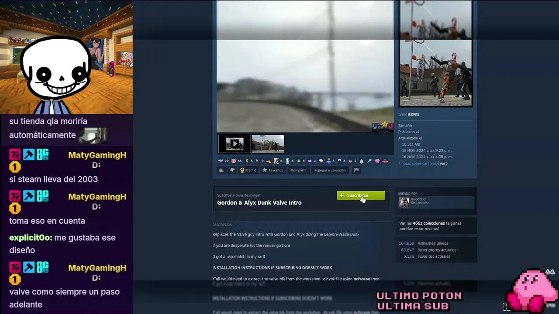Click the pointing hand award icon
Screen dimensions: 559x314
(269, 161)
